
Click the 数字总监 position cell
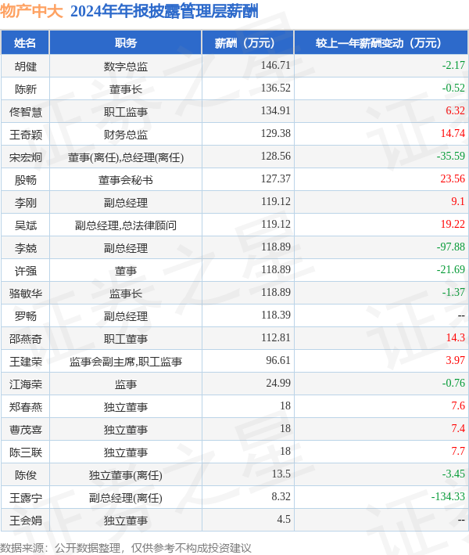coord(126,67)
